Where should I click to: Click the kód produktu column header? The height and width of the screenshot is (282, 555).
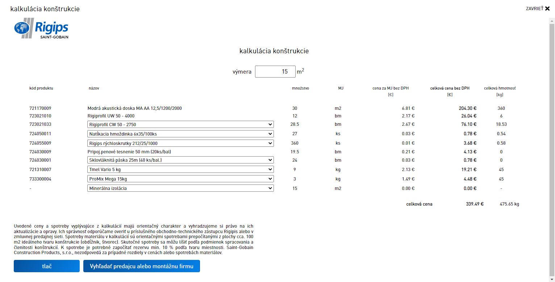41,88
